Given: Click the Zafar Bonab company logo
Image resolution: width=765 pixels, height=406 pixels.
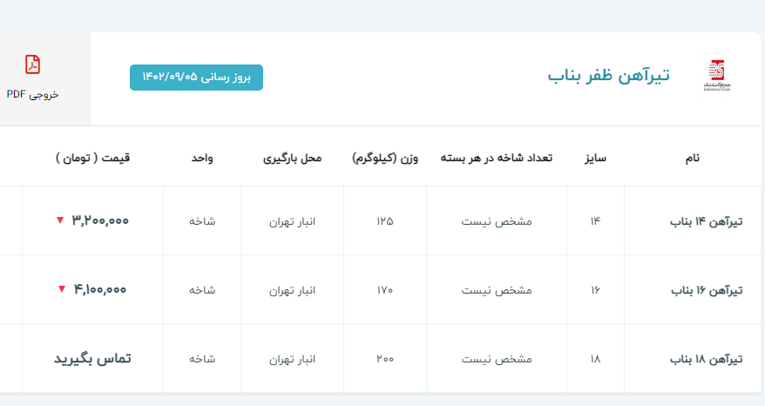Looking at the screenshot, I should [x=715, y=76].
